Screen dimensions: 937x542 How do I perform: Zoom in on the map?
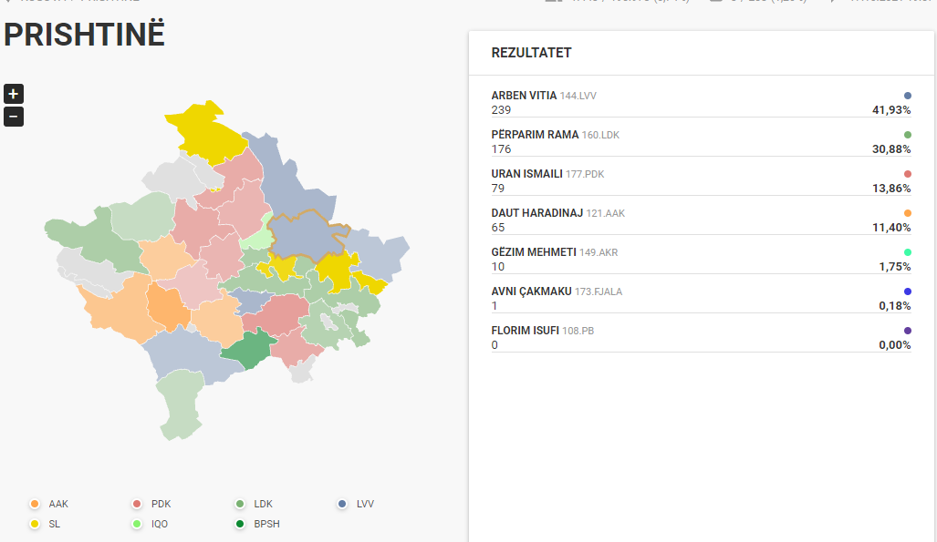click(x=14, y=94)
